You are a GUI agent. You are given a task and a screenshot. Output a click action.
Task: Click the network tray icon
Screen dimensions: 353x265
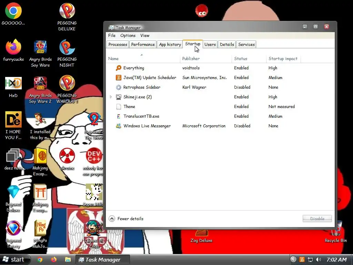(310, 259)
